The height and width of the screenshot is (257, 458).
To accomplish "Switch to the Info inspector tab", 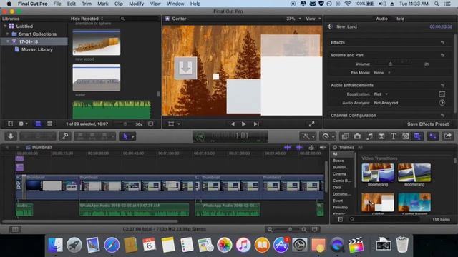I will coord(400,19).
